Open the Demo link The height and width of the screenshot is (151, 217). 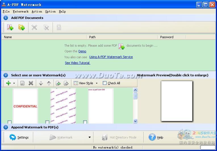(x=82, y=51)
